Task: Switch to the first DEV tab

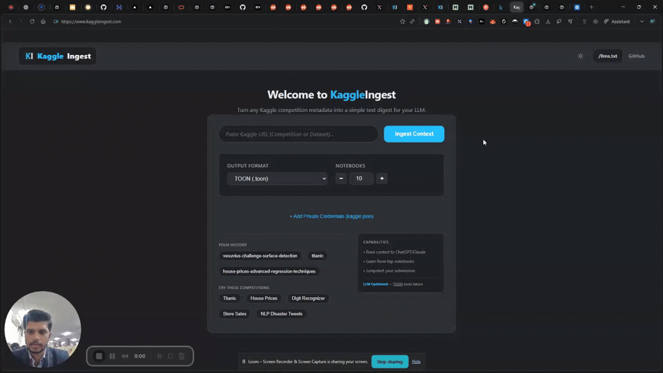Action: click(x=227, y=7)
